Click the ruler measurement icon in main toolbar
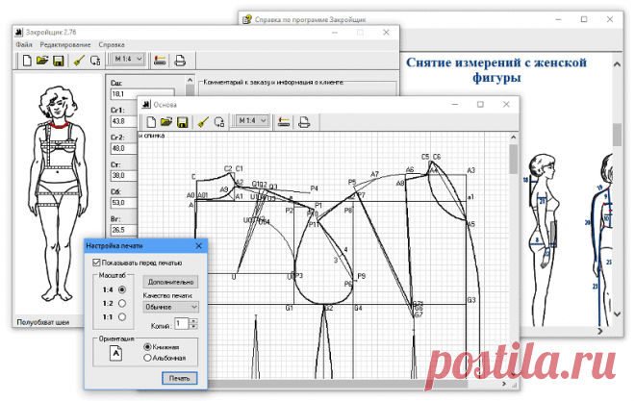635x401 pixels. (x=160, y=61)
